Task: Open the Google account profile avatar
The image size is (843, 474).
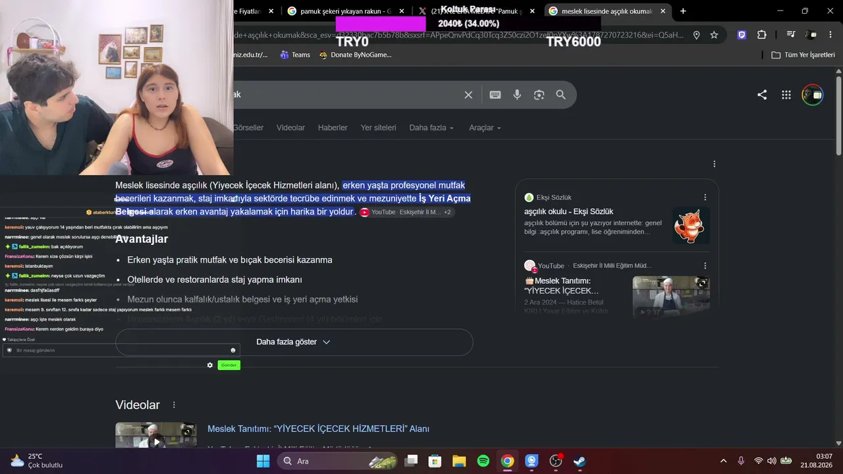Action: pyautogui.click(x=812, y=95)
